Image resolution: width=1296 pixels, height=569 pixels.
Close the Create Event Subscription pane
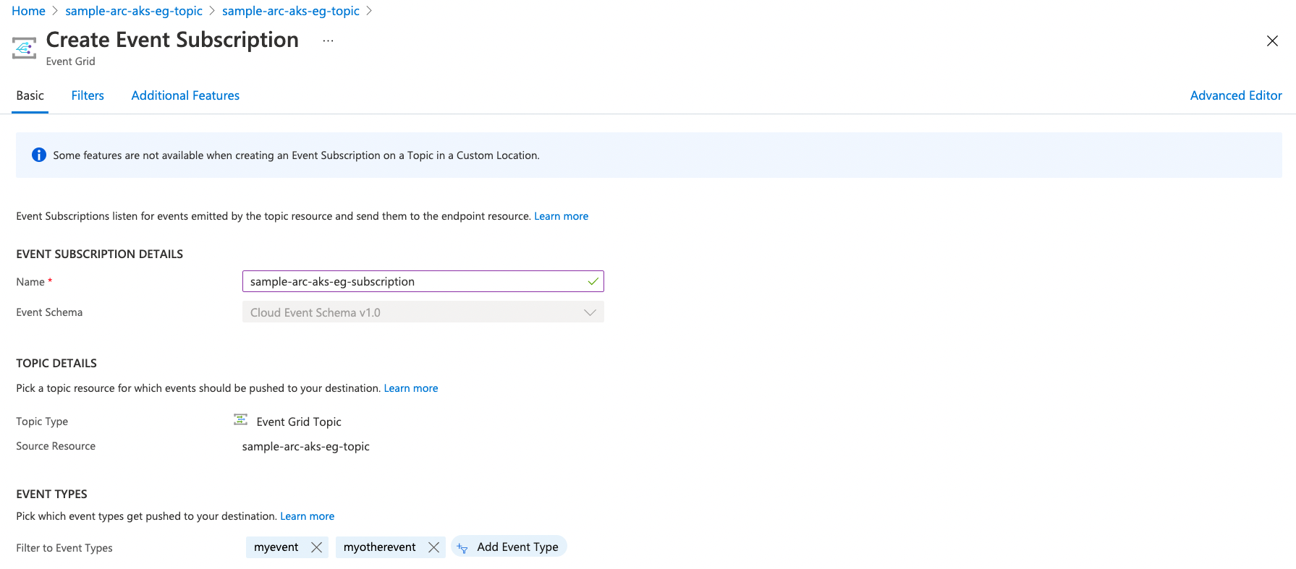coord(1272,41)
